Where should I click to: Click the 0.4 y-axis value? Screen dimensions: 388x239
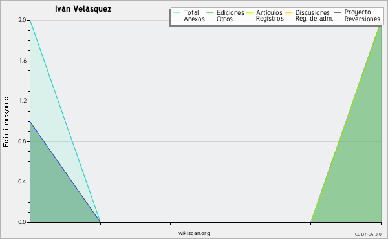point(22,182)
